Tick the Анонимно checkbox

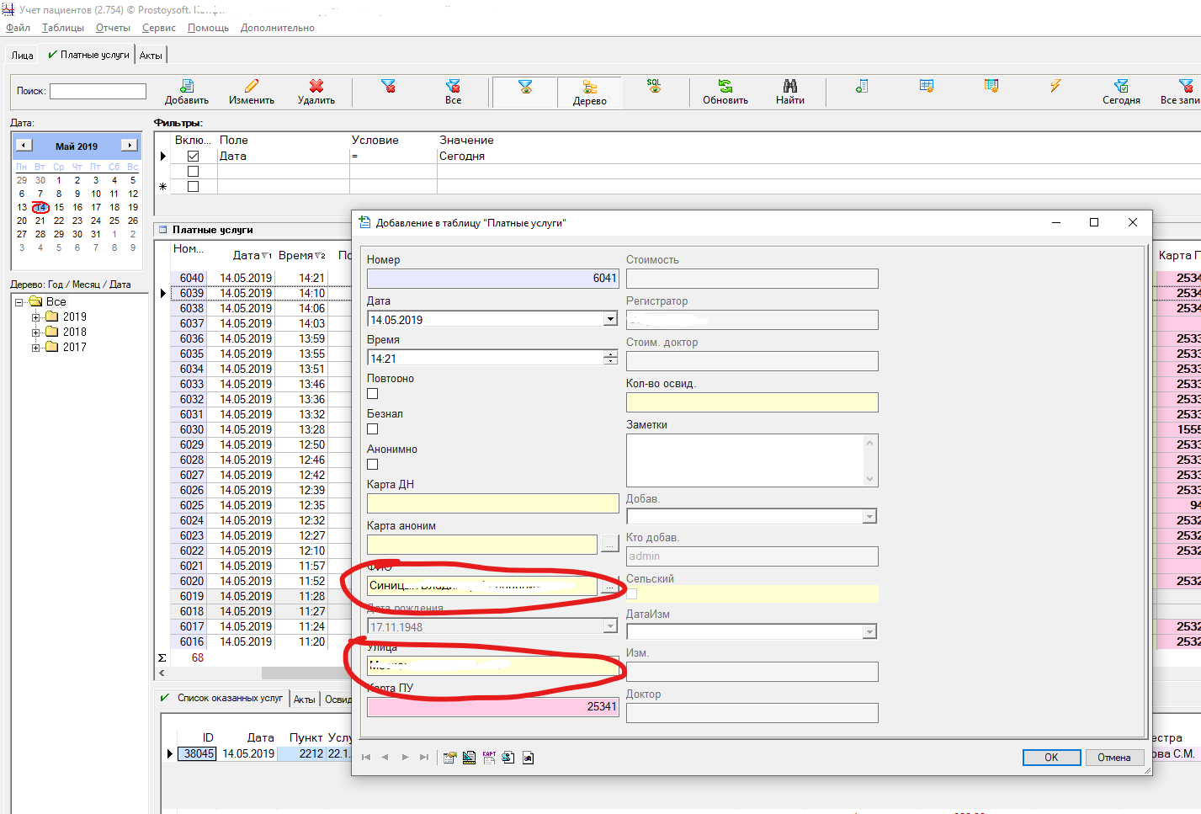[373, 465]
